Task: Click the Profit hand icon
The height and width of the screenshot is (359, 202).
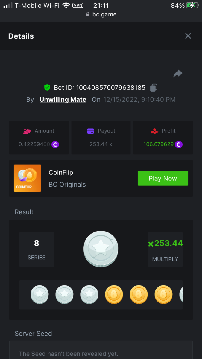Action: click(x=154, y=131)
